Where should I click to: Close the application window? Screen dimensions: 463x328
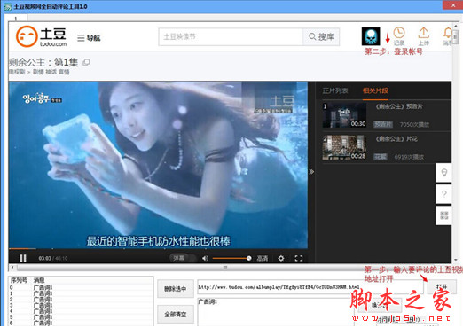(453, 5)
